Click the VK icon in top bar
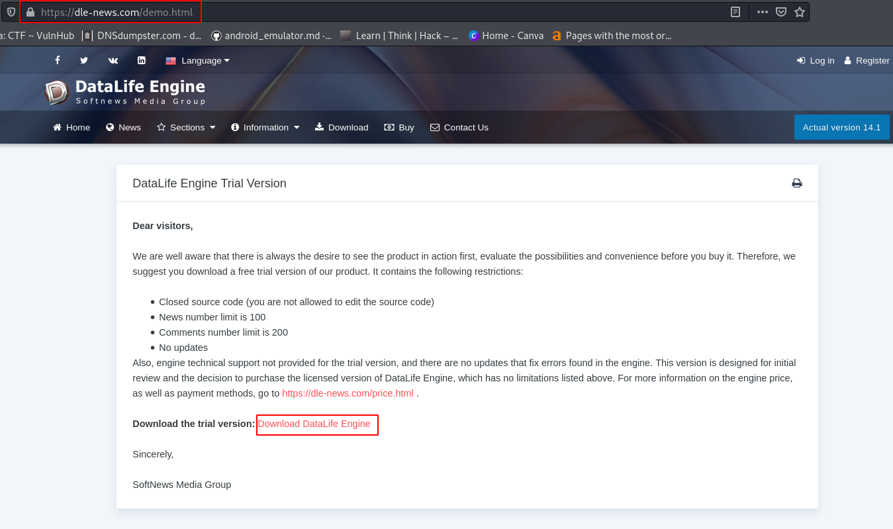 coord(113,60)
